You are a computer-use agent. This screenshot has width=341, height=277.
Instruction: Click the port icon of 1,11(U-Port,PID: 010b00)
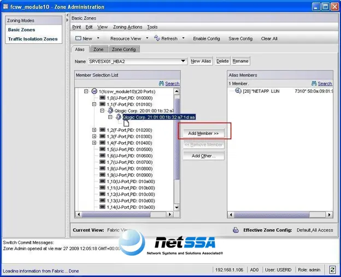[x=102, y=187]
